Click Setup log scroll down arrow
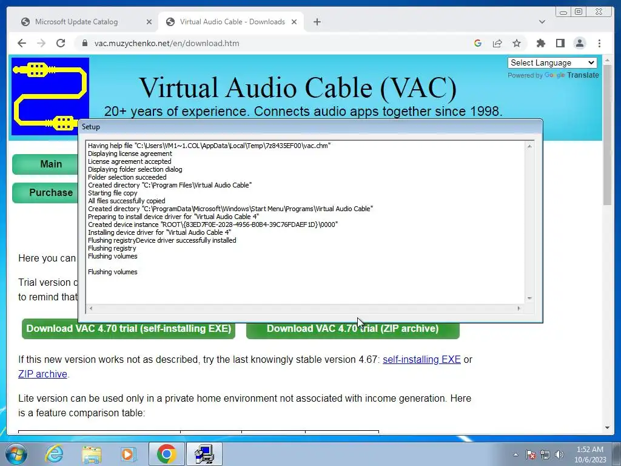This screenshot has height=466, width=621. 529,298
